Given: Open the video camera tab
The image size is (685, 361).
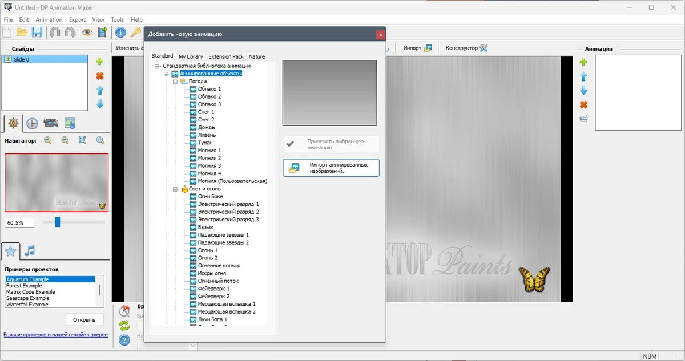Looking at the screenshot, I should coord(51,123).
